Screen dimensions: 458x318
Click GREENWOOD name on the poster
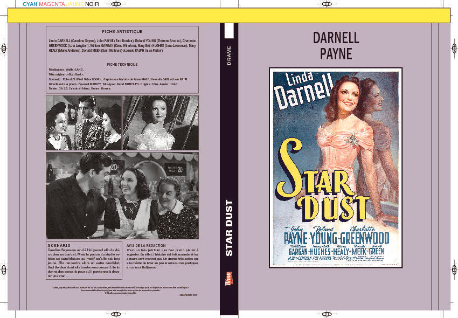tap(365, 238)
